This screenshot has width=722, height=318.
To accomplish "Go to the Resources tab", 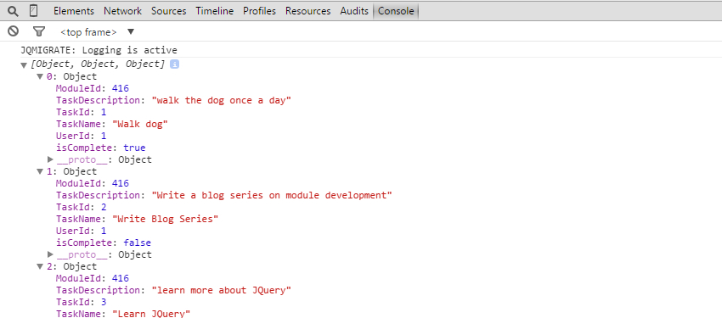I will [x=308, y=11].
